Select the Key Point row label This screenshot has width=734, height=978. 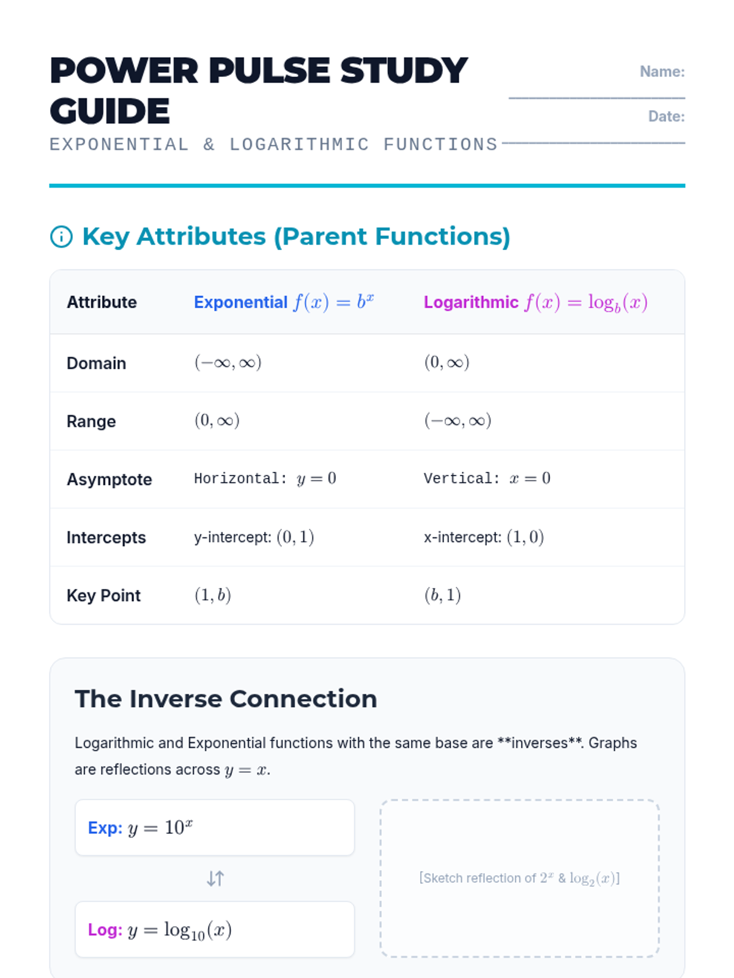(103, 595)
